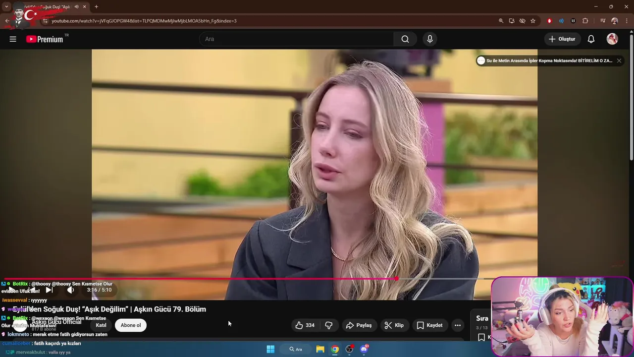Click the page scrollbar thumb
This screenshot has height=357, width=634.
(x=631, y=97)
